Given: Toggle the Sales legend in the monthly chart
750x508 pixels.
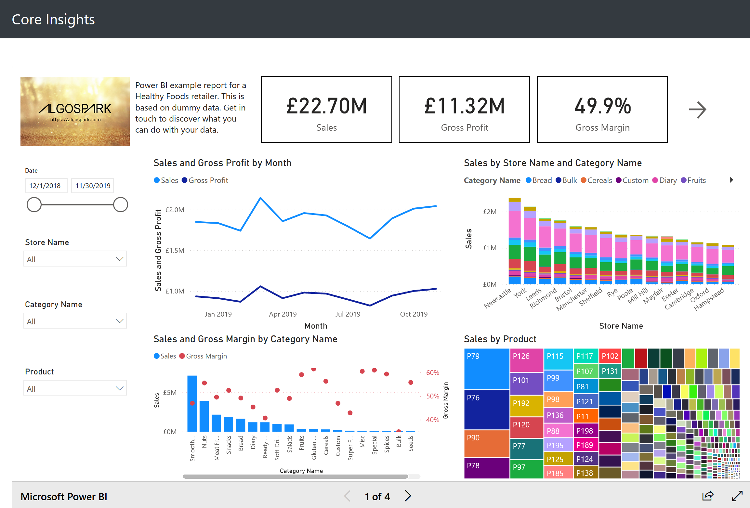Looking at the screenshot, I should point(166,180).
